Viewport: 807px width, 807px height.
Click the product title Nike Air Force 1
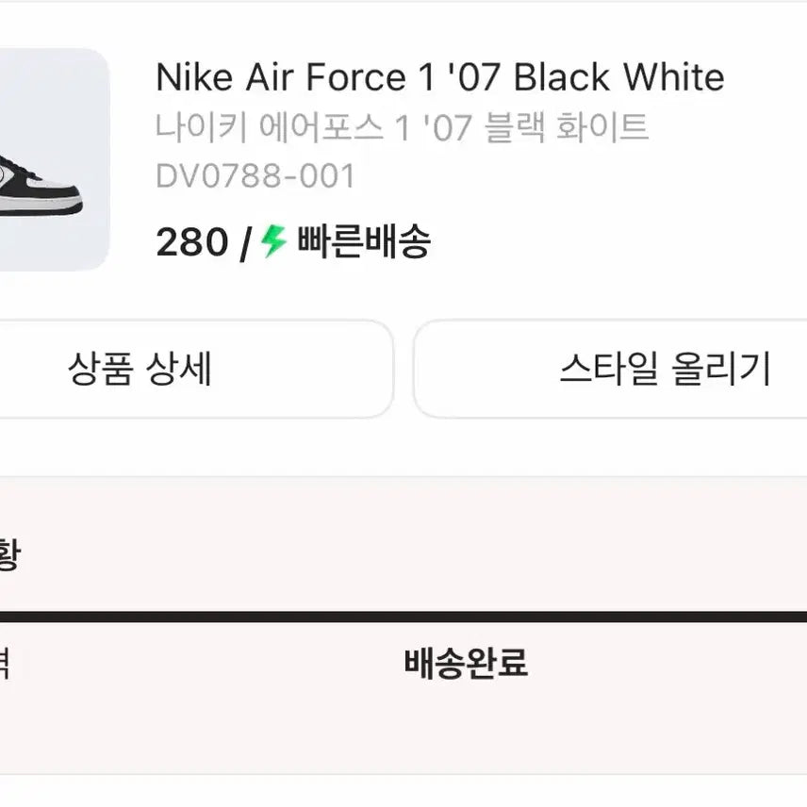tap(440, 78)
